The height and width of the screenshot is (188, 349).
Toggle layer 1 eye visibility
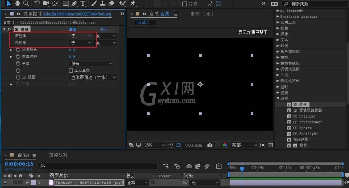(x=5, y=182)
